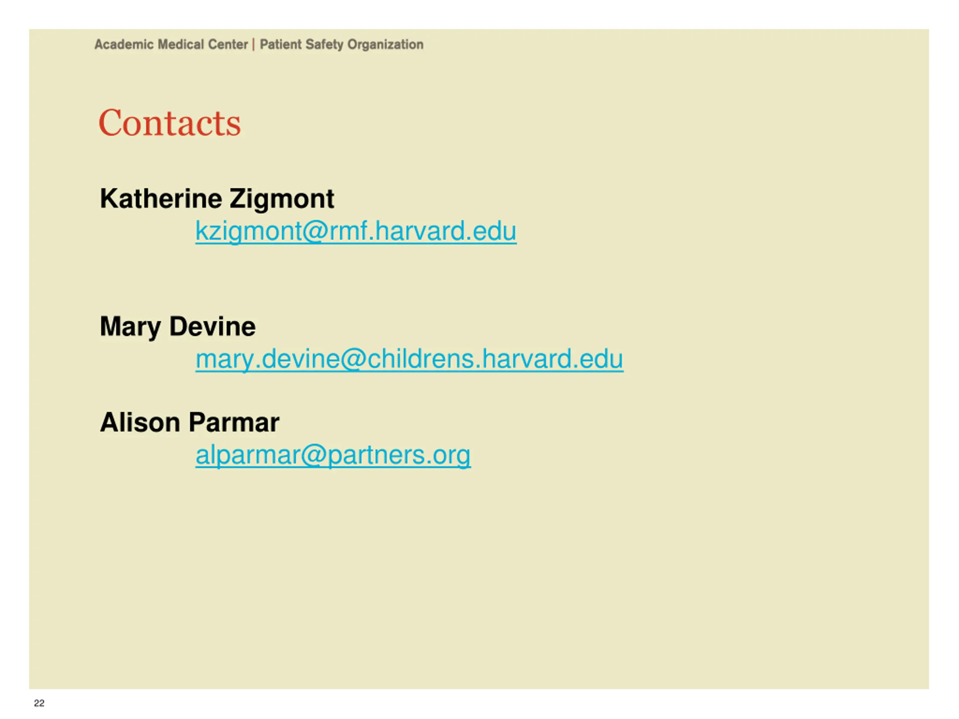The height and width of the screenshot is (719, 959).
Task: Click the word Medical in the header
Action: [181, 44]
